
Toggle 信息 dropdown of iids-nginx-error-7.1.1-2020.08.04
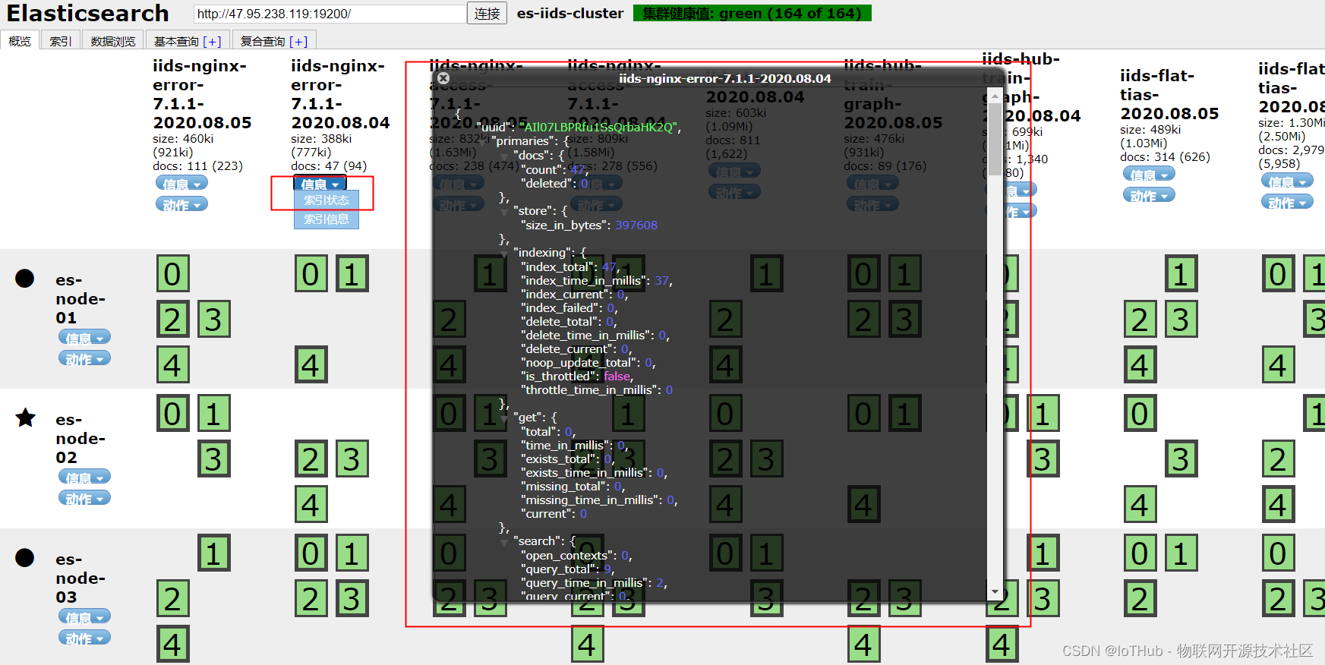(x=320, y=184)
